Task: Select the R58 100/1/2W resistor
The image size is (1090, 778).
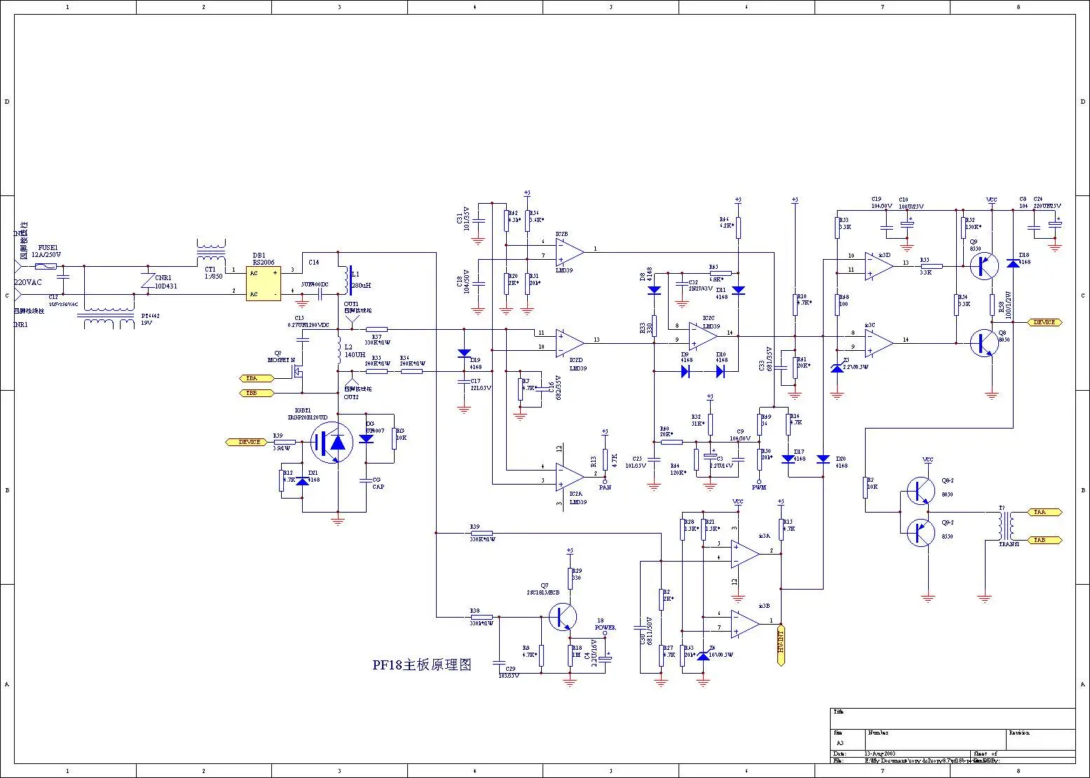Action: pos(992,305)
